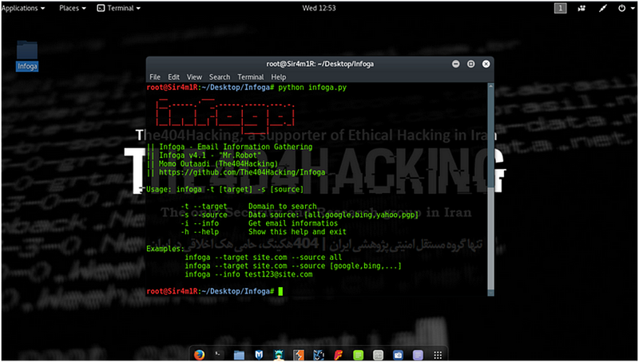Open the power system menu
This screenshot has width=639, height=362.
point(621,8)
